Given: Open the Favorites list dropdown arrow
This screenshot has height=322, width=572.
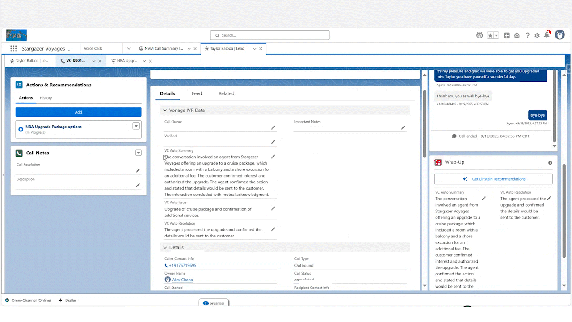Looking at the screenshot, I should [496, 35].
